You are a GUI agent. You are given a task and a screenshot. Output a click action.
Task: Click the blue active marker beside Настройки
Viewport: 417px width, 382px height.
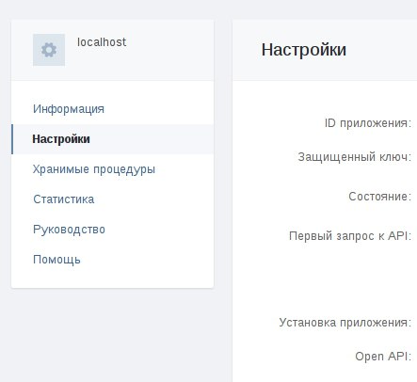click(x=12, y=139)
